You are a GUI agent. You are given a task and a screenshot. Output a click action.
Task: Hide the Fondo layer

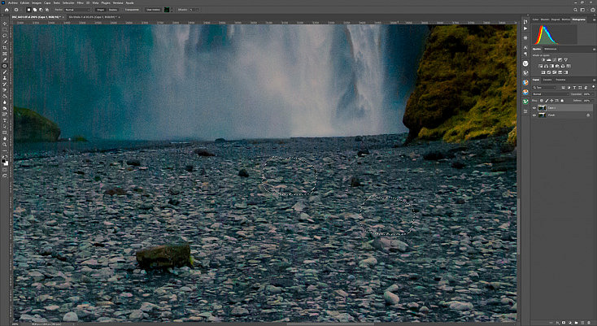tap(534, 115)
